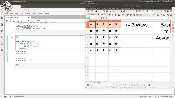Screen dimensions: 175x98
Task: Click the Sum sigma icon in formula bar
Action: tap(104, 18)
